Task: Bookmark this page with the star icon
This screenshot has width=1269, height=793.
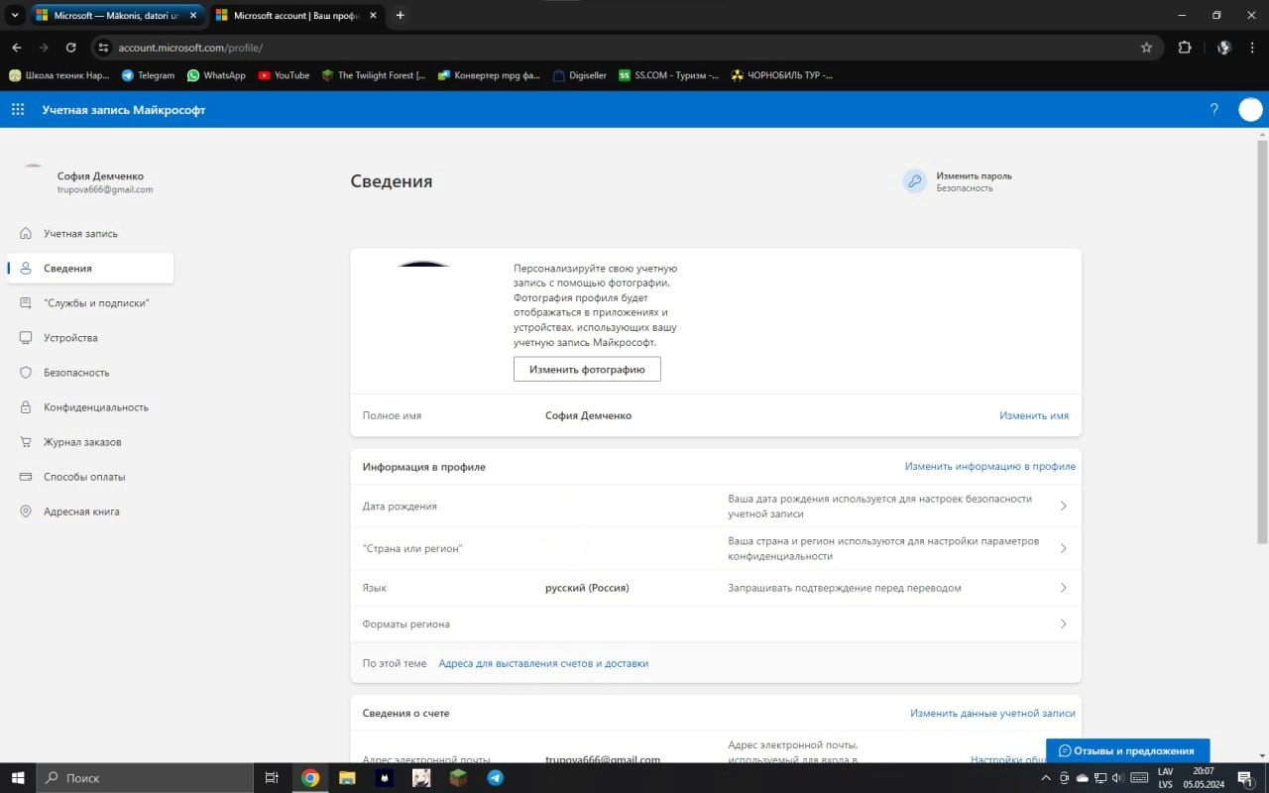Action: (x=1147, y=47)
